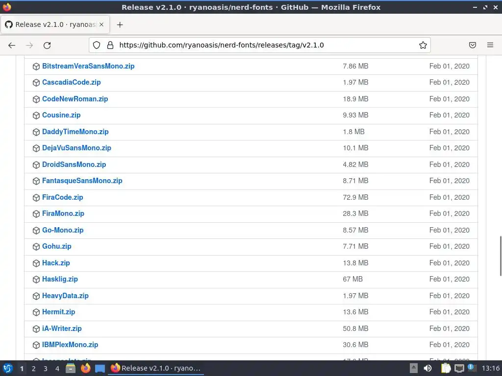Open the notification tray icon with exclamation mark

click(x=472, y=368)
